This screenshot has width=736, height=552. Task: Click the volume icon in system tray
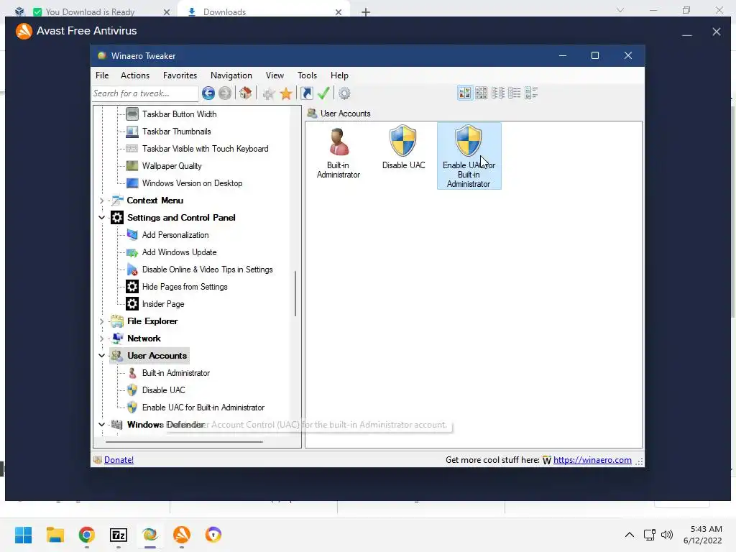666,535
